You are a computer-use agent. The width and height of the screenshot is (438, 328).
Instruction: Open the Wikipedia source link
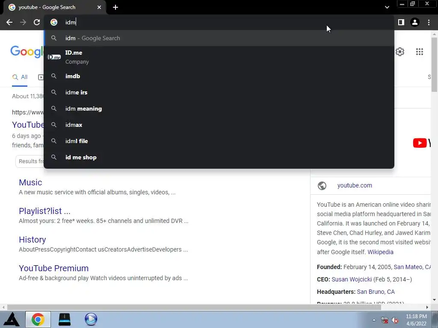(x=380, y=252)
